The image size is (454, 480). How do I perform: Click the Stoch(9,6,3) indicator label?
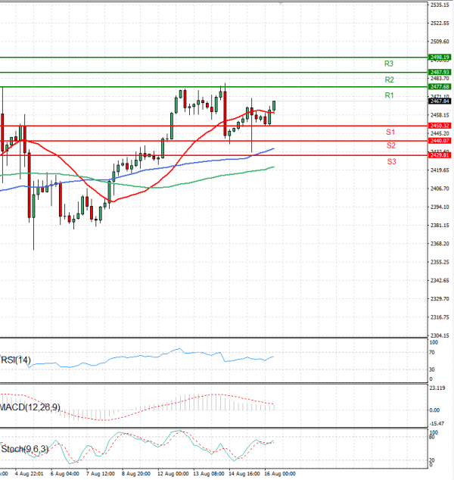click(x=25, y=449)
